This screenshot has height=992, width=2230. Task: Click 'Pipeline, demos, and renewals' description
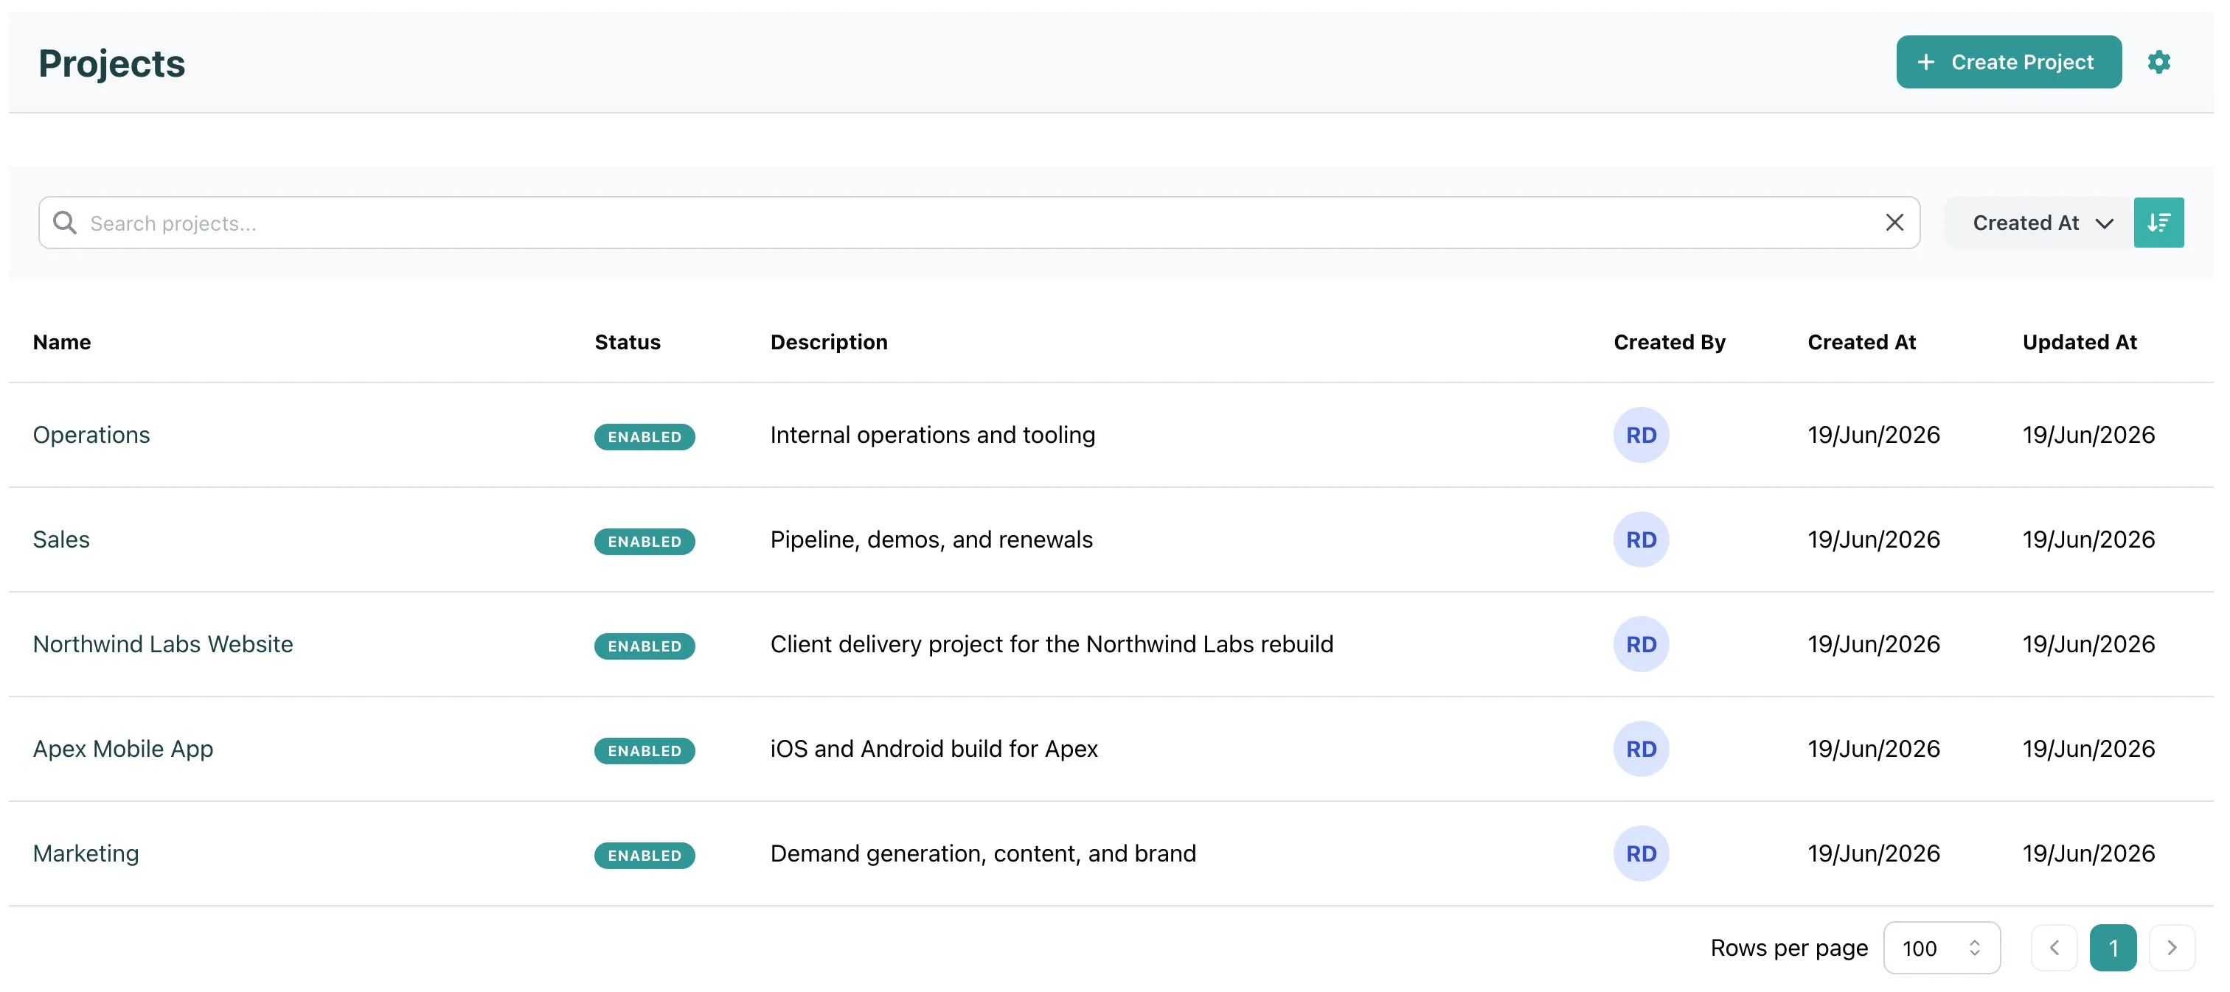point(931,539)
